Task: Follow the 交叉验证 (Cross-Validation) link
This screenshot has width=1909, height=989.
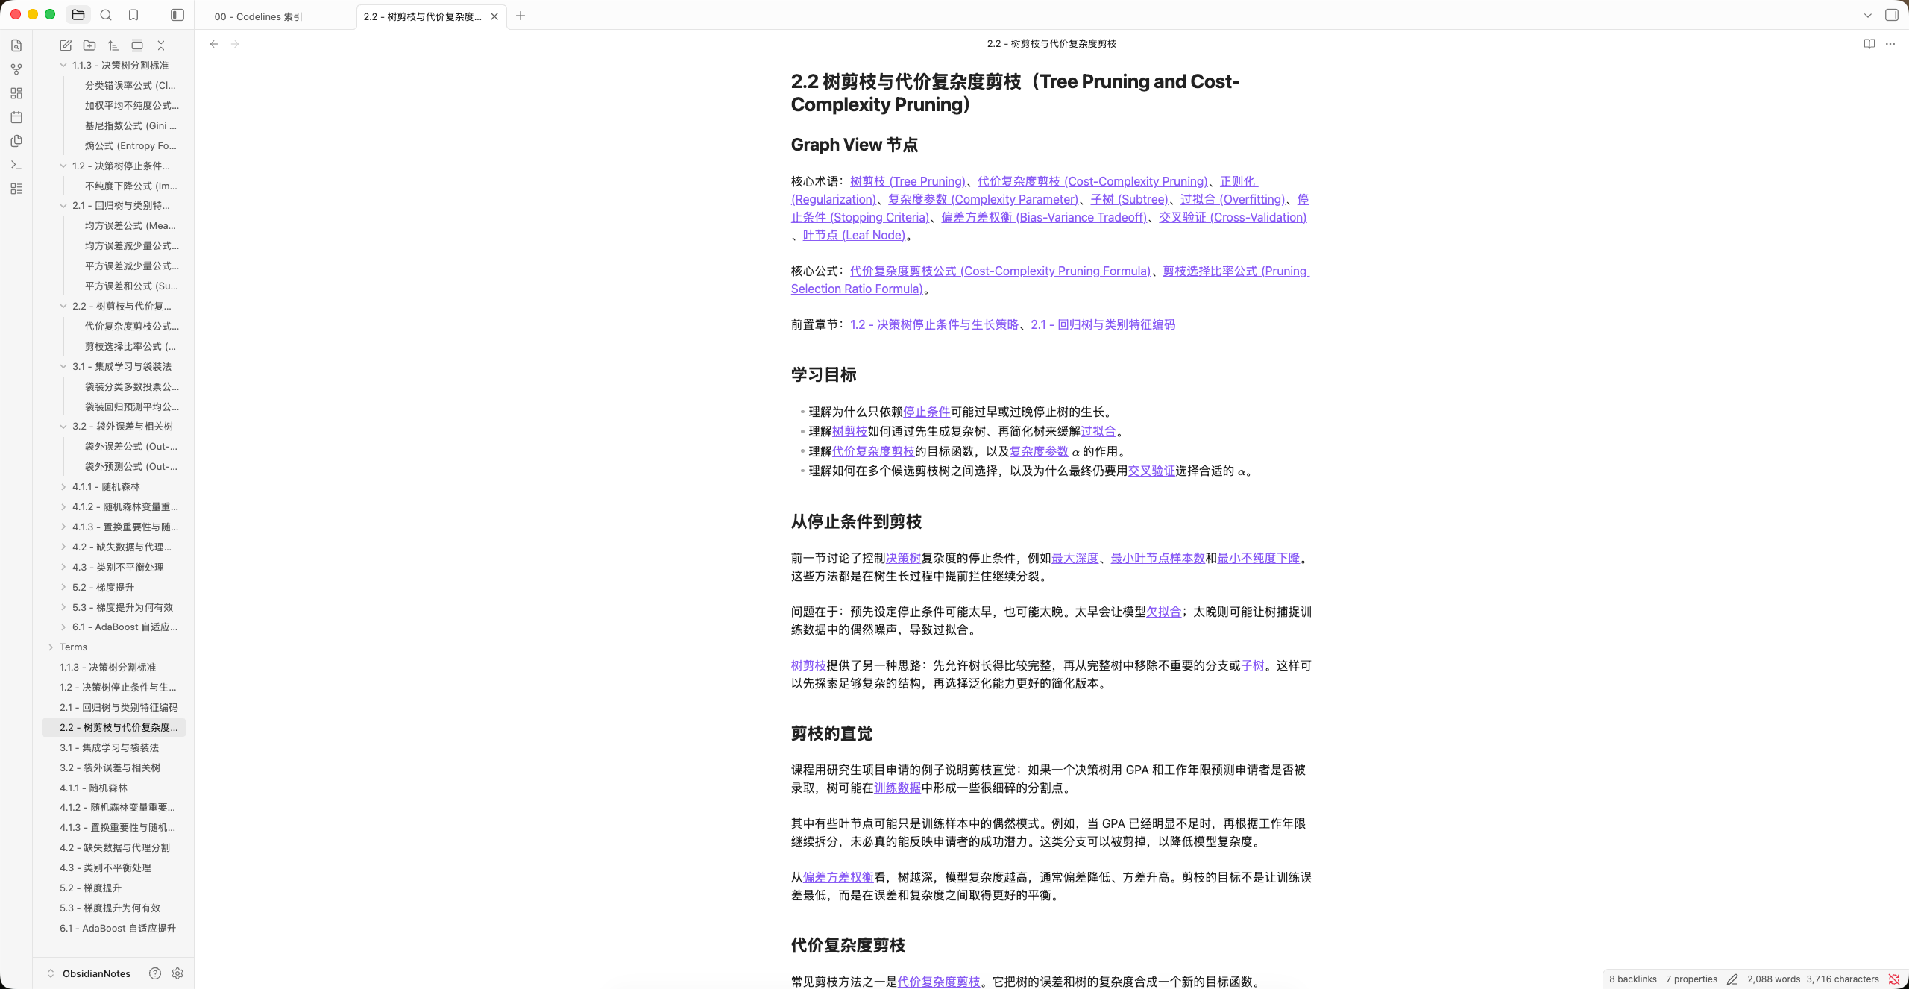Action: 1233,217
